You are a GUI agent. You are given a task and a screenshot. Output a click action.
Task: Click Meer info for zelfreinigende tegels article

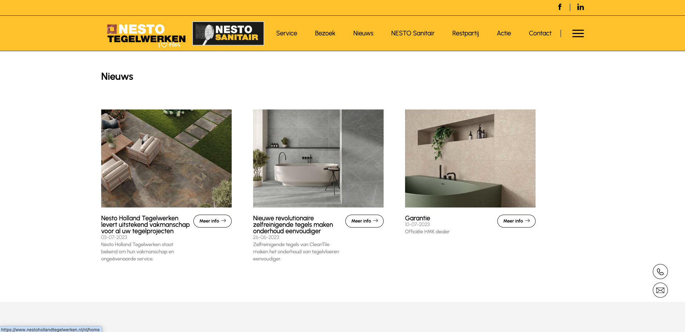coord(364,221)
